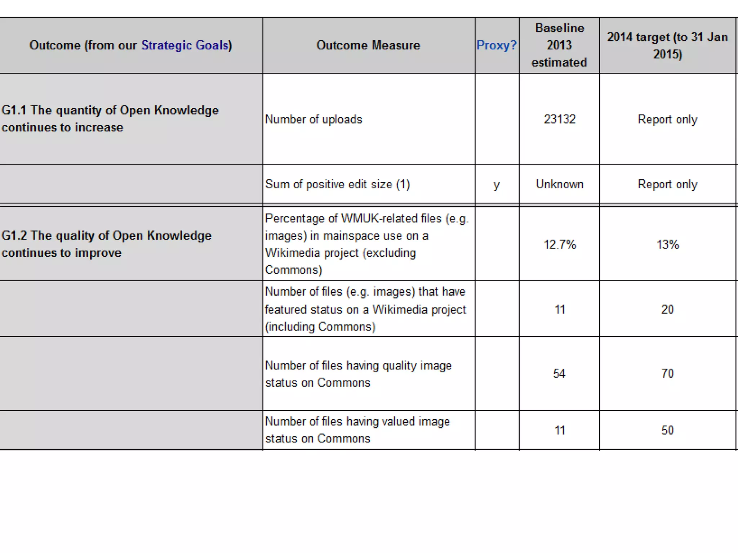Select Percentage of WMUK-related files cell
Screen dimensions: 738x553
point(366,244)
